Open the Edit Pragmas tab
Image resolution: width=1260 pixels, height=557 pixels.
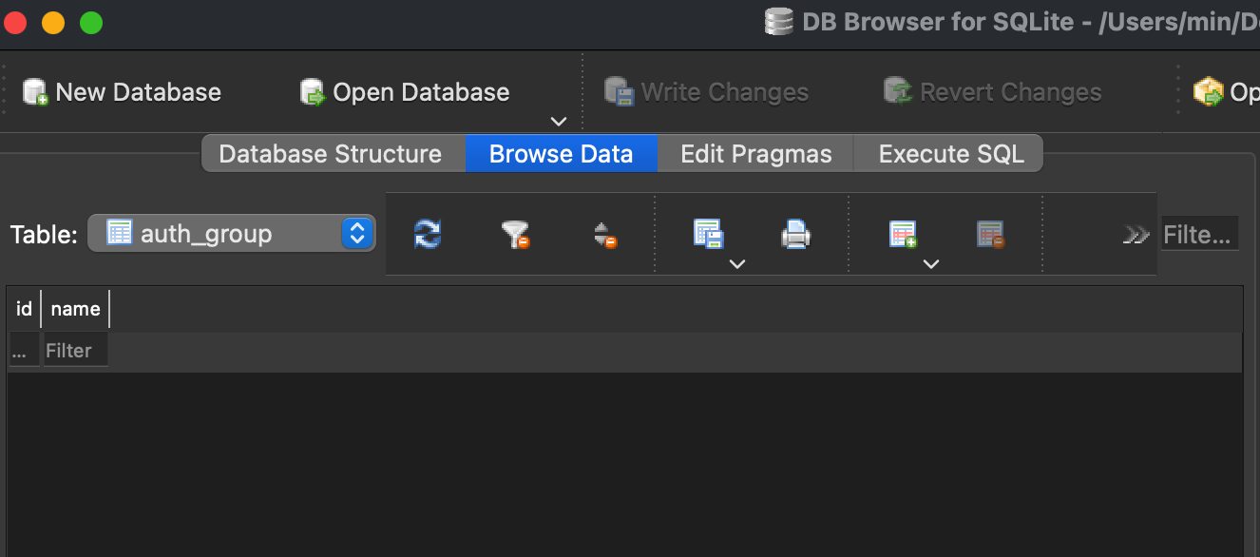756,154
